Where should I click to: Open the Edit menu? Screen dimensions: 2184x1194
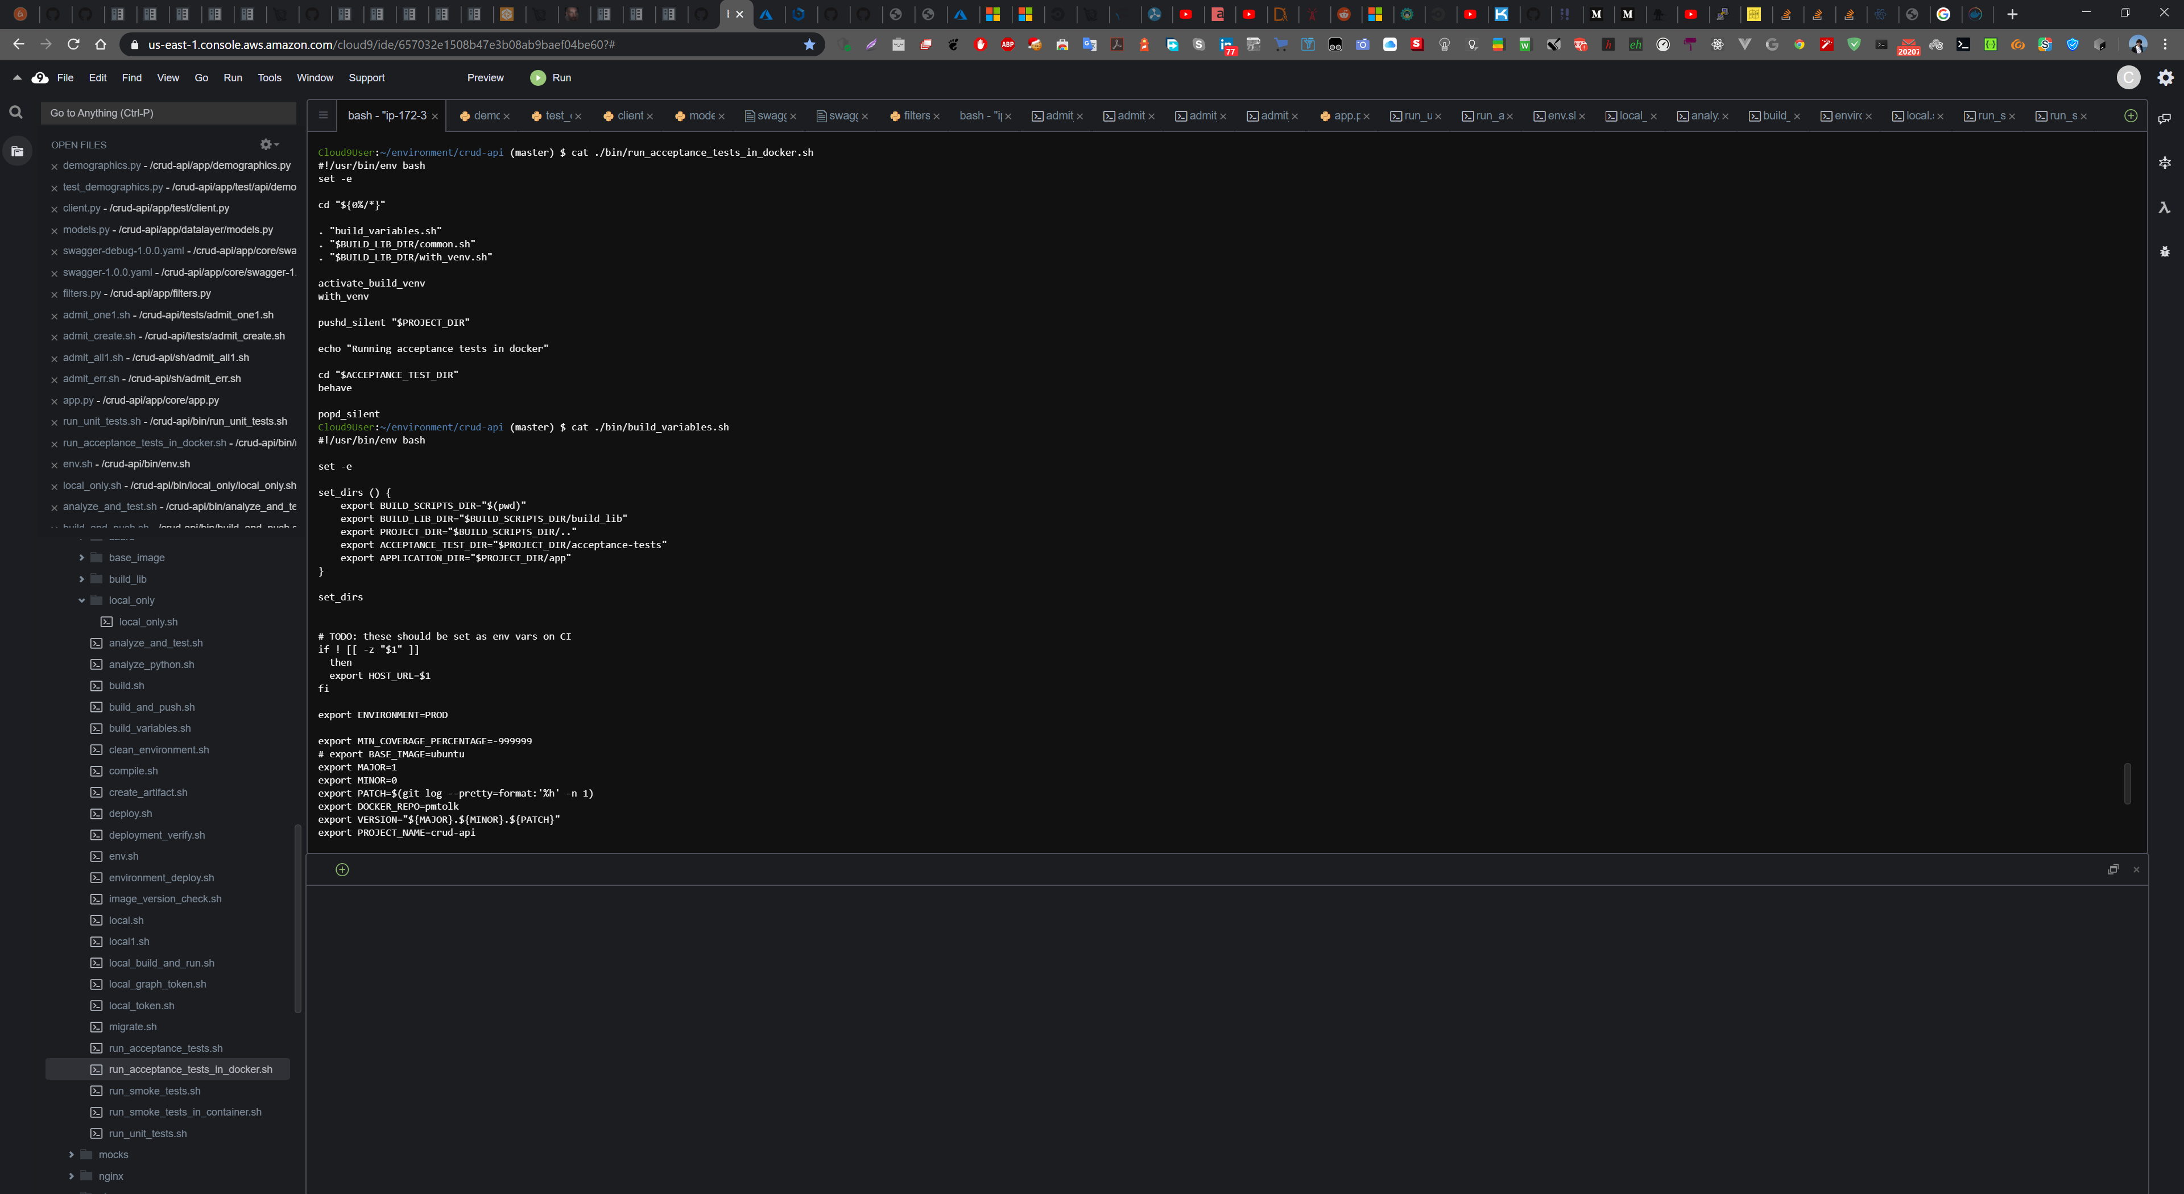(98, 78)
